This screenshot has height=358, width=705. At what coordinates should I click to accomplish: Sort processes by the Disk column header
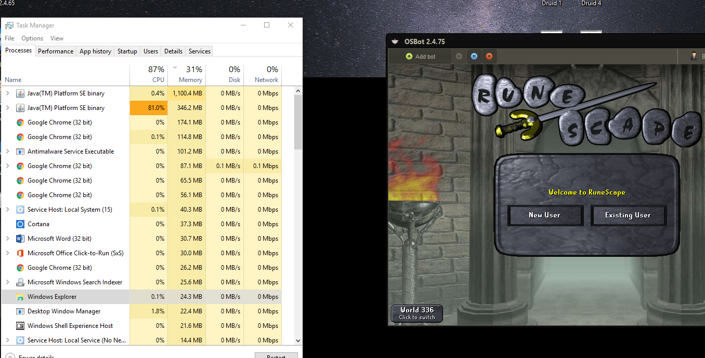225,74
